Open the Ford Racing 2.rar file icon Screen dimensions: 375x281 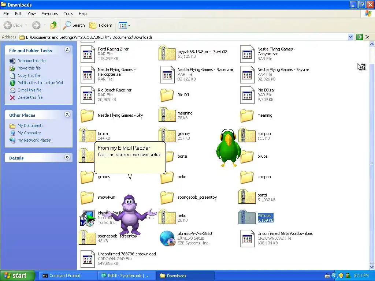88,54
